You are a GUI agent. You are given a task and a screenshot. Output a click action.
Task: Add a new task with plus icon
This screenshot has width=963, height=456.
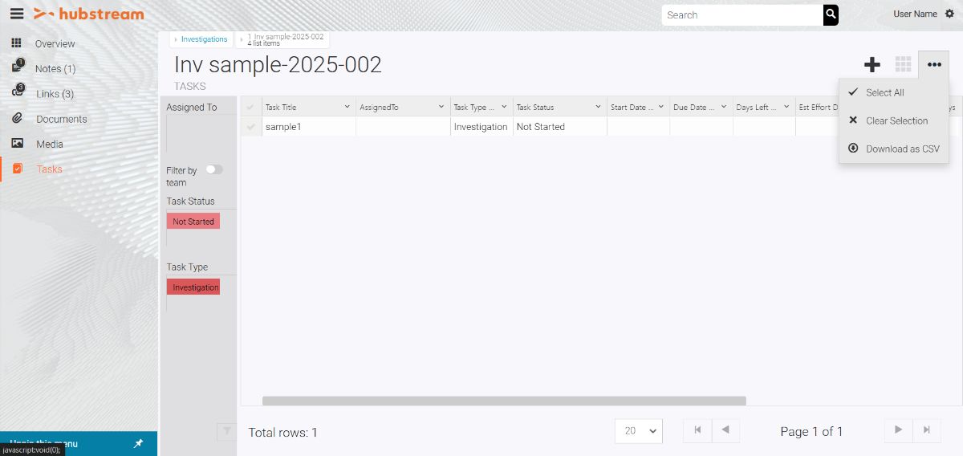click(x=872, y=65)
